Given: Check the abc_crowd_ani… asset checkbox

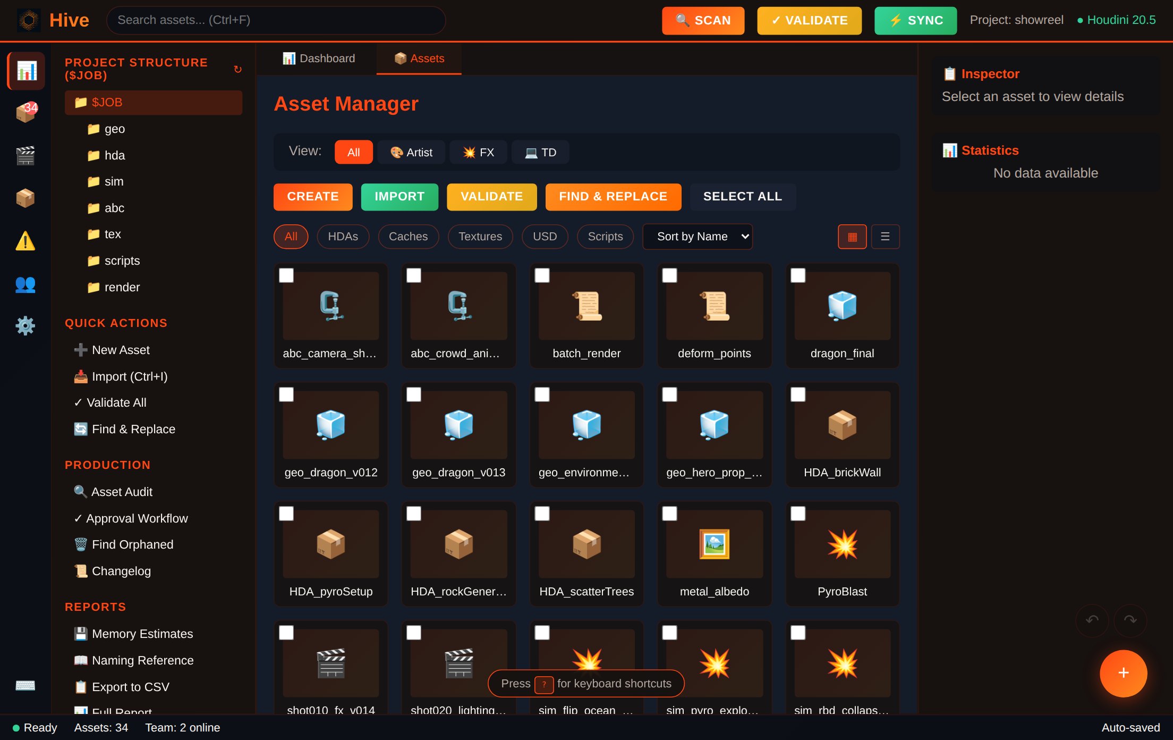Looking at the screenshot, I should pos(414,275).
